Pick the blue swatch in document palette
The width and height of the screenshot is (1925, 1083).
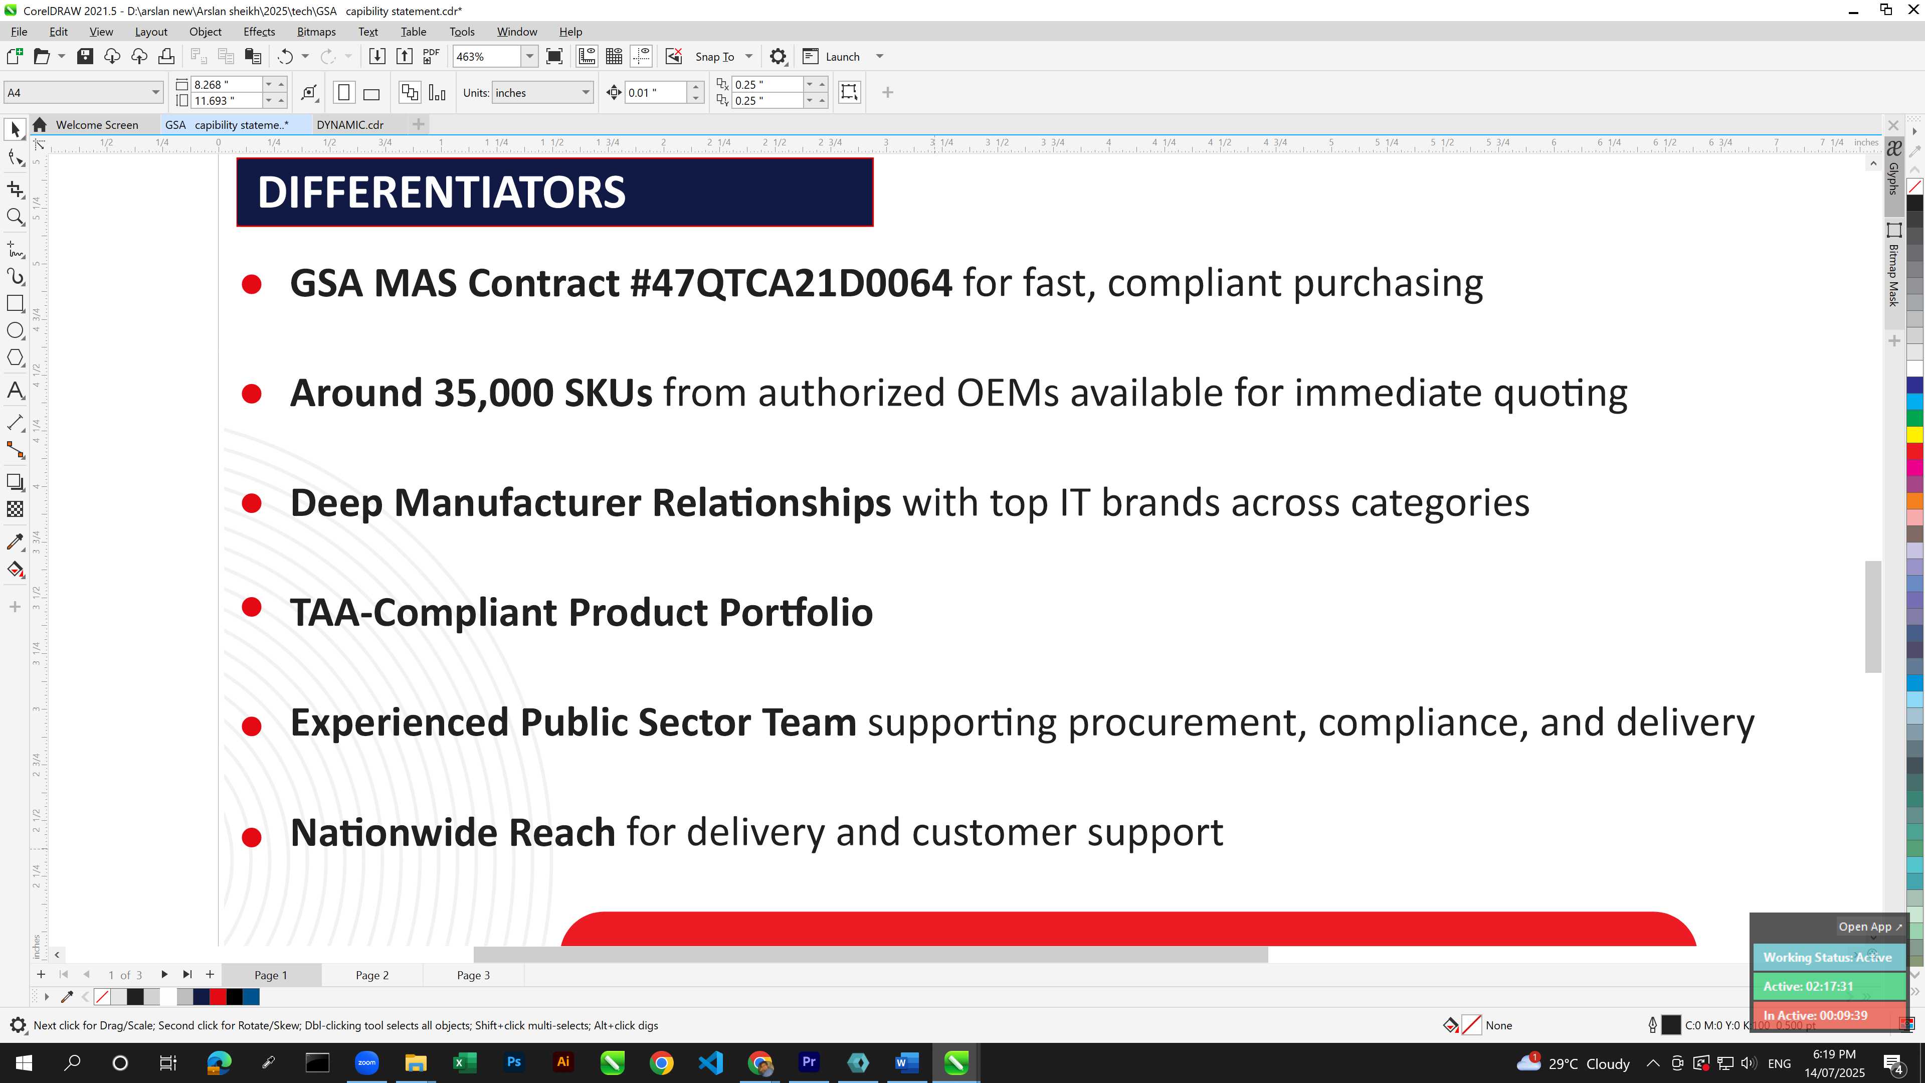coord(251,996)
